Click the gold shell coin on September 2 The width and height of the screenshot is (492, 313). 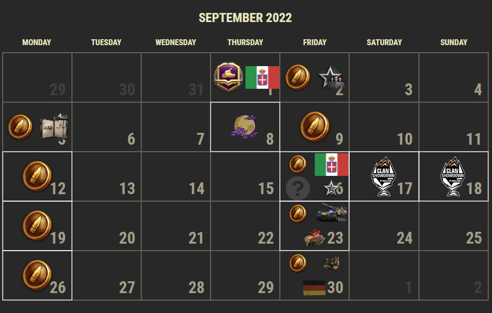coord(298,77)
